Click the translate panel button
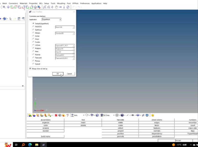 point(120,120)
